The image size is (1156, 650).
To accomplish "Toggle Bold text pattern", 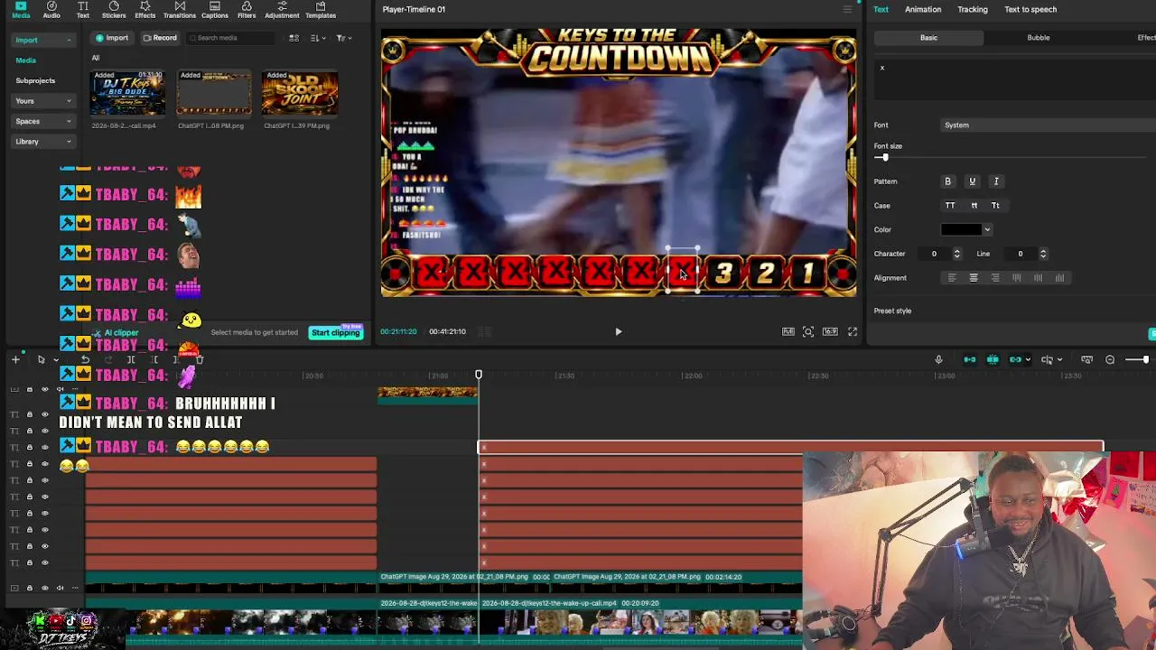I will click(x=947, y=181).
